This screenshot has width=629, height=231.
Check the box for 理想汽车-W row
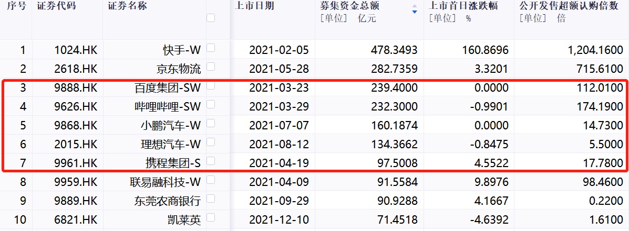pyautogui.click(x=211, y=141)
